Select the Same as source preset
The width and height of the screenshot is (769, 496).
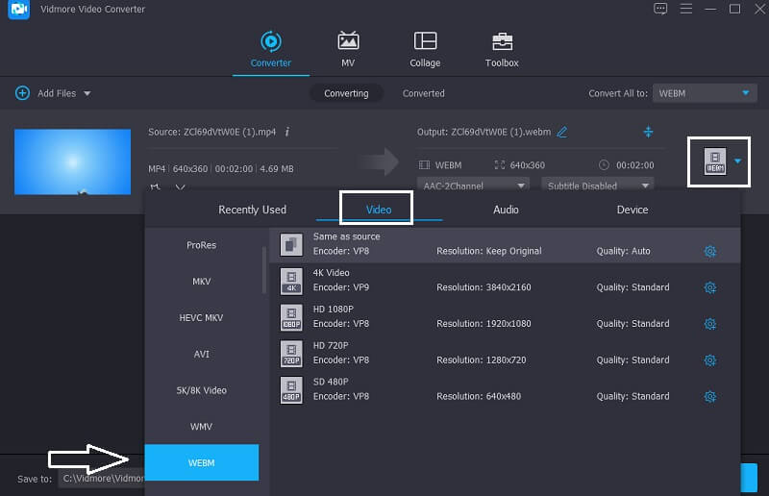pos(505,244)
